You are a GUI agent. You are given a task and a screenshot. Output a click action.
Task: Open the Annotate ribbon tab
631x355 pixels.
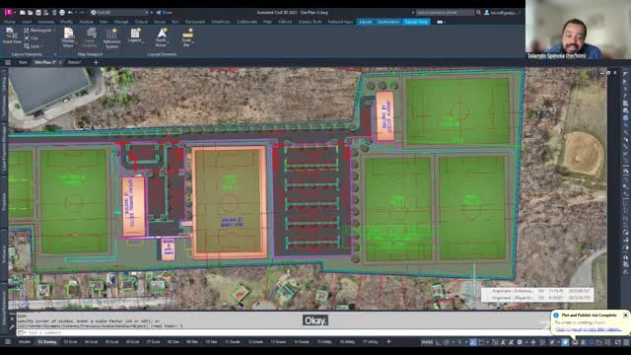pos(45,22)
